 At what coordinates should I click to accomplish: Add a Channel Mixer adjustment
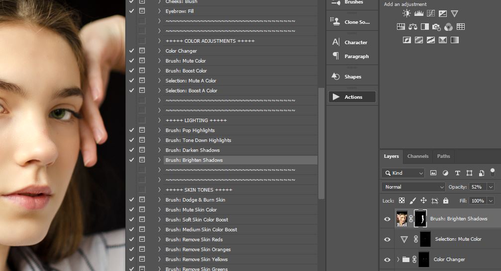click(x=449, y=27)
